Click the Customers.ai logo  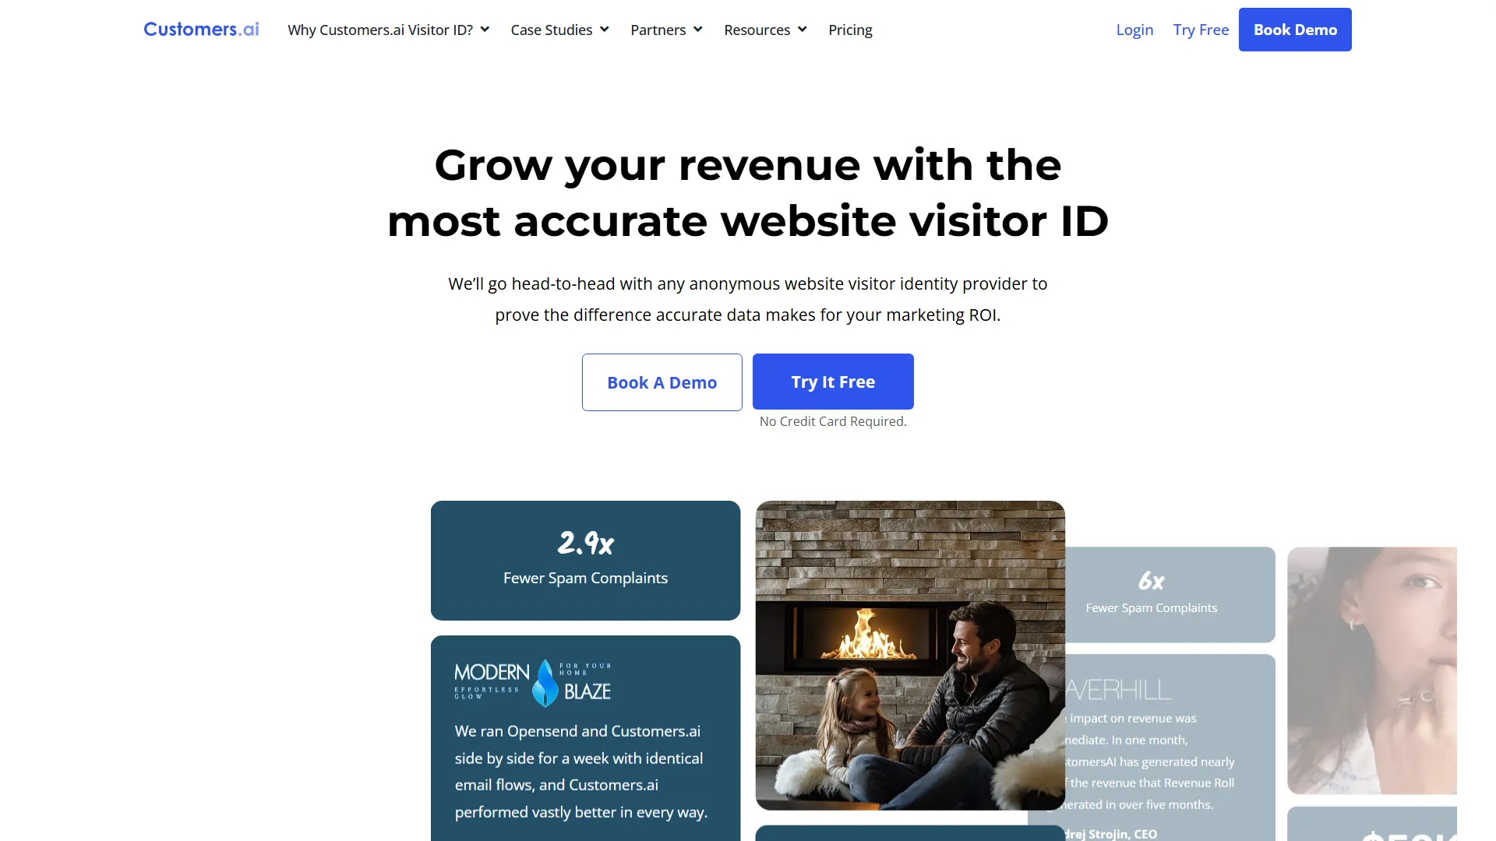201,30
